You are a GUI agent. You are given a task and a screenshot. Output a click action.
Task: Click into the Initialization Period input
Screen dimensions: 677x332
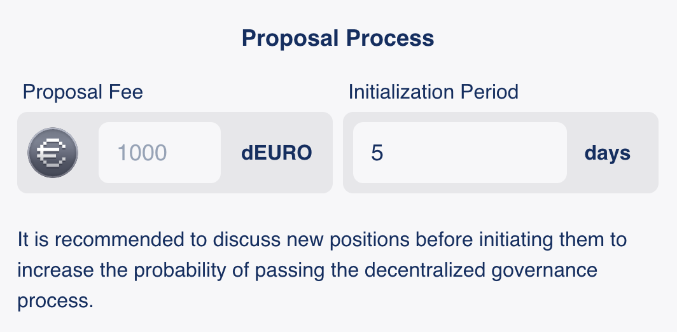tap(459, 153)
